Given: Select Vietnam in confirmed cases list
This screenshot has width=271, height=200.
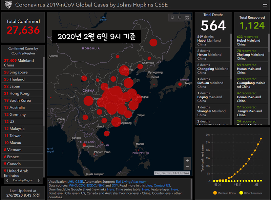Looking at the screenshot, I should 22,150.
